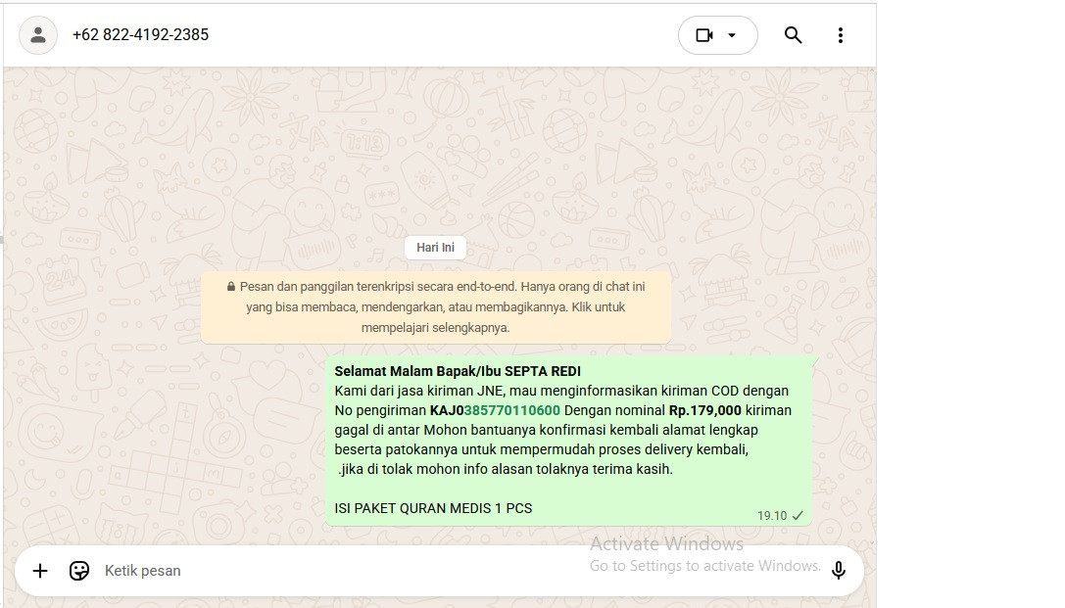The height and width of the screenshot is (608, 1065).
Task: Click the Hari Ini date label
Action: (435, 248)
